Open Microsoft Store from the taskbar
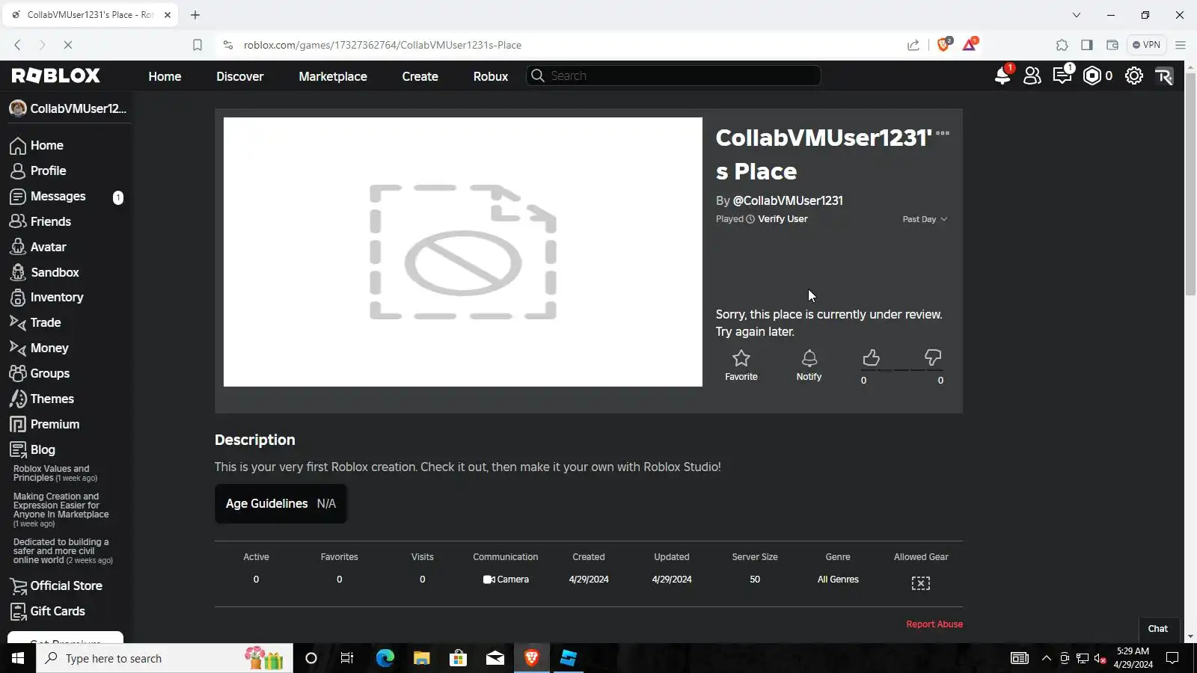 click(459, 658)
